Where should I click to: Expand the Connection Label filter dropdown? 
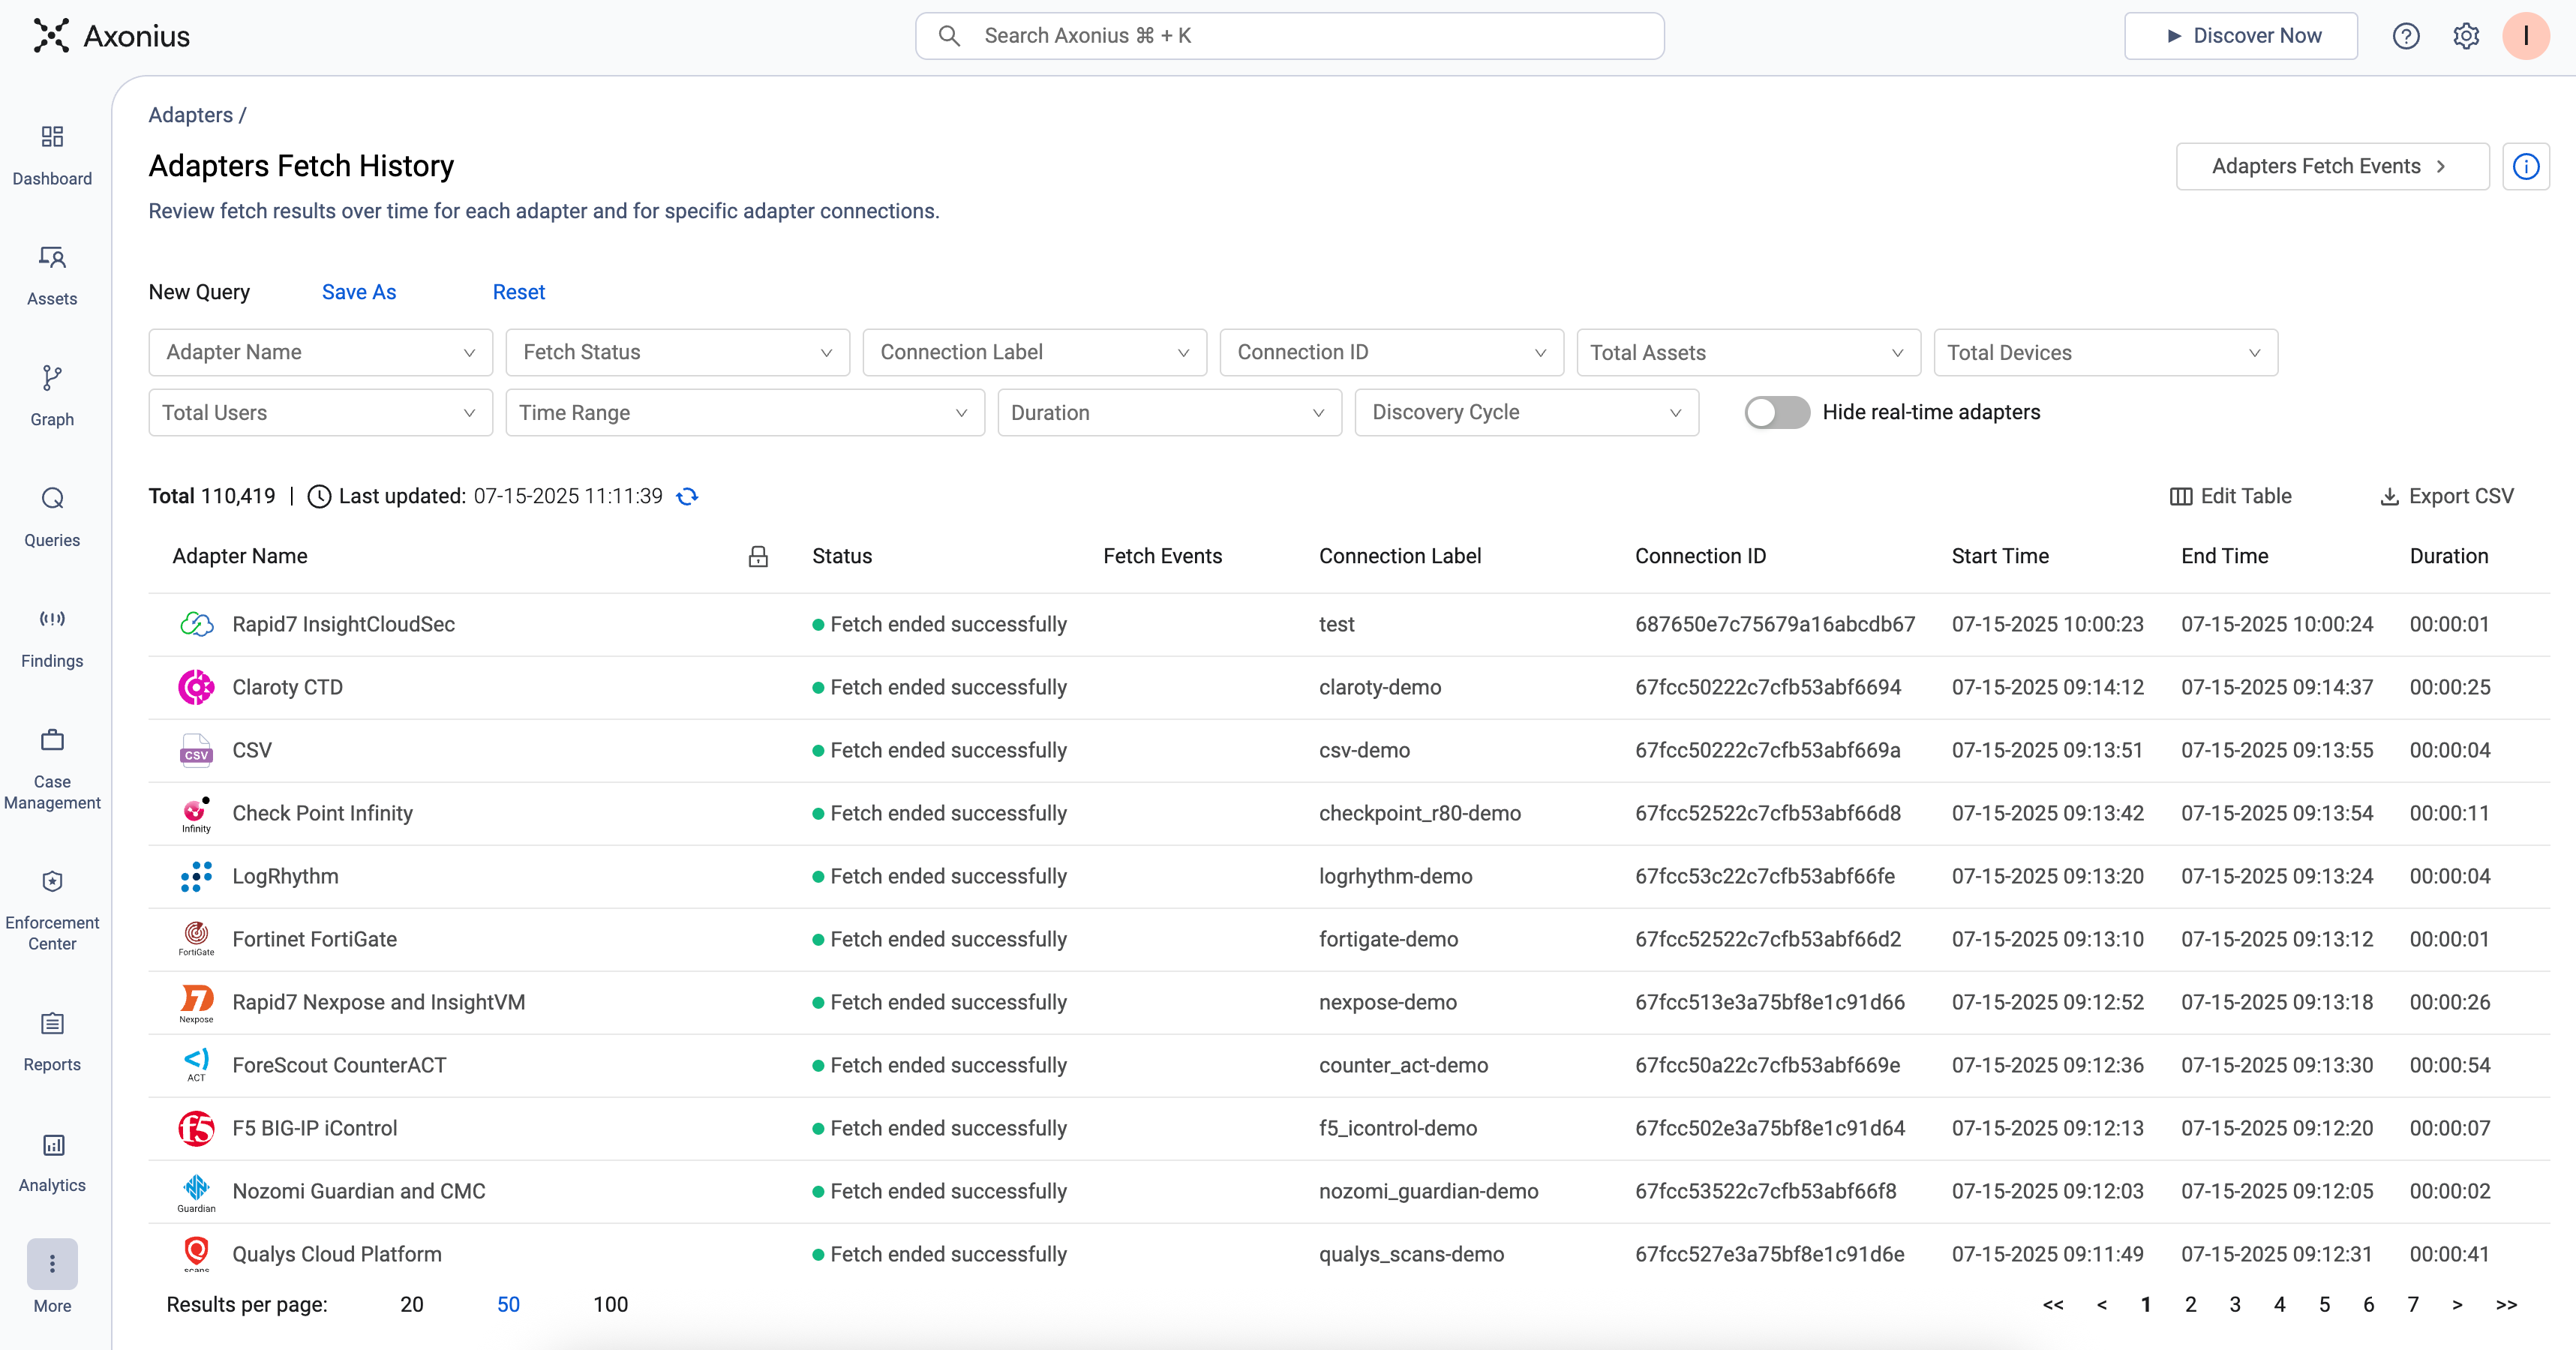click(1034, 353)
